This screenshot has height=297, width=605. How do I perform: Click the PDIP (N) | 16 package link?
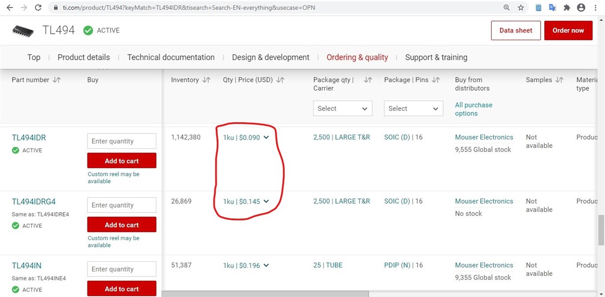pos(403,265)
